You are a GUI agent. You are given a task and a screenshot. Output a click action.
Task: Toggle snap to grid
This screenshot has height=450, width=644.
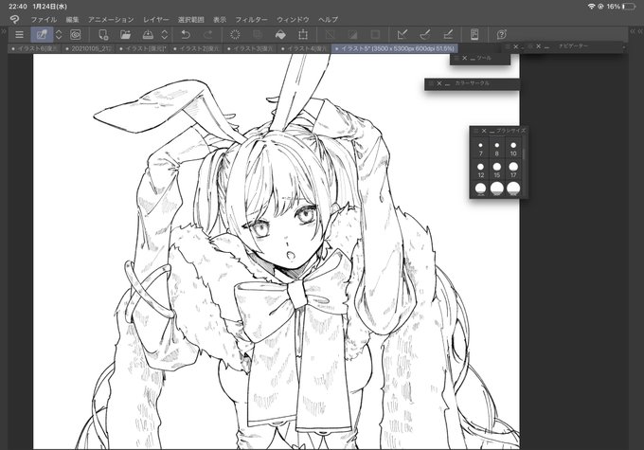tap(448, 34)
